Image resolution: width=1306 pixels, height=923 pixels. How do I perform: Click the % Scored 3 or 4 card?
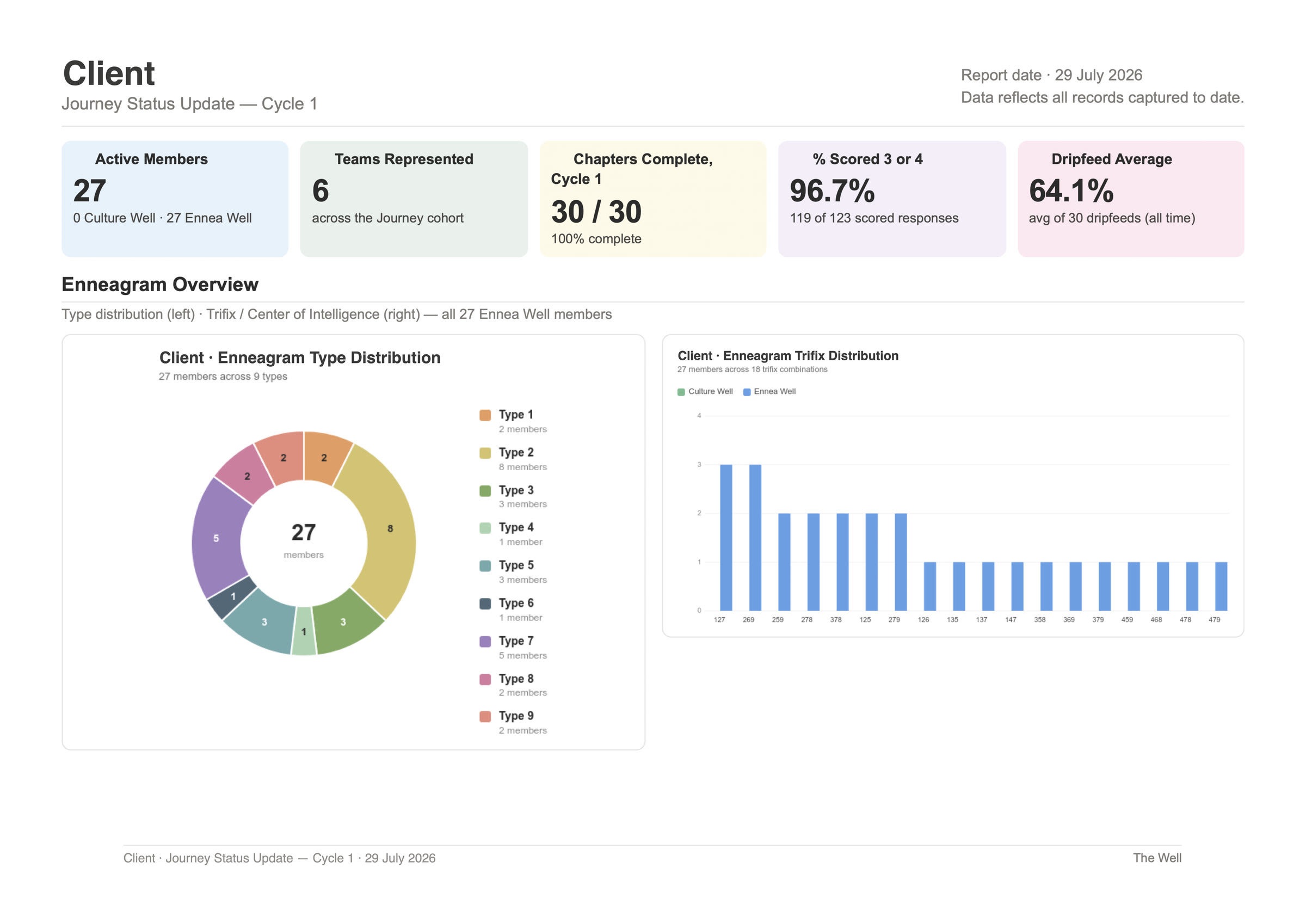pyautogui.click(x=892, y=199)
